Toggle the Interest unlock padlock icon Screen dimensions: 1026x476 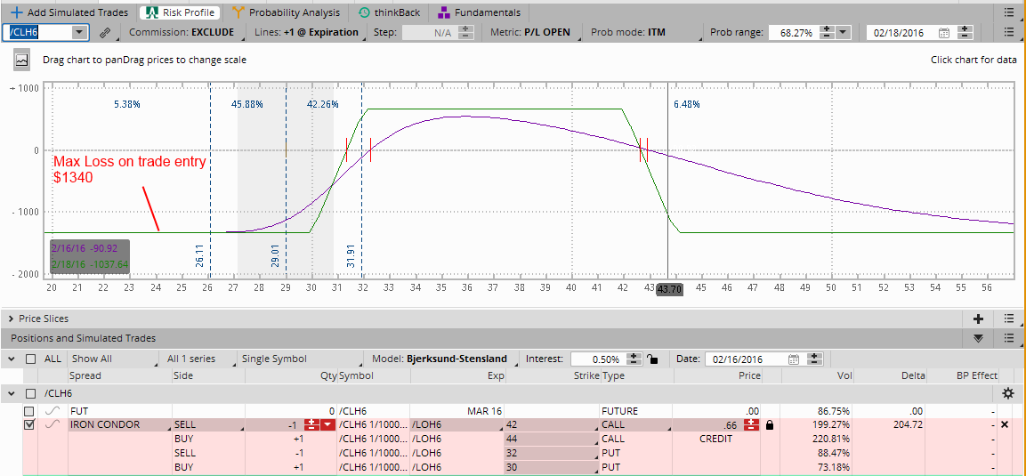click(651, 359)
